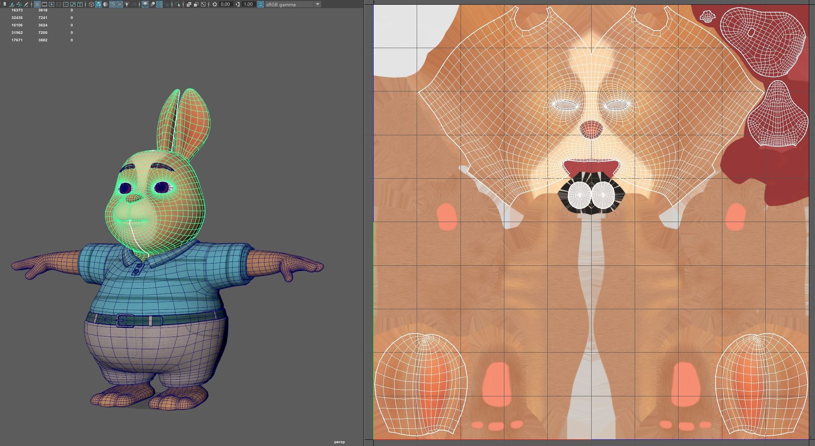Click the persp camera label
This screenshot has width=815, height=446.
pyautogui.click(x=339, y=442)
